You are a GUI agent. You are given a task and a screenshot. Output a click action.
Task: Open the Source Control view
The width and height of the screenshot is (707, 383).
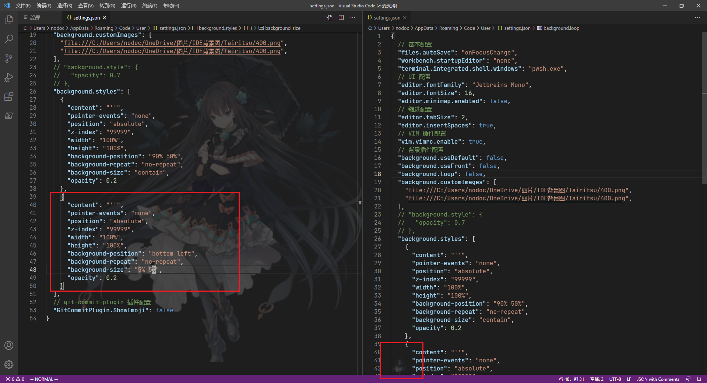pyautogui.click(x=9, y=58)
